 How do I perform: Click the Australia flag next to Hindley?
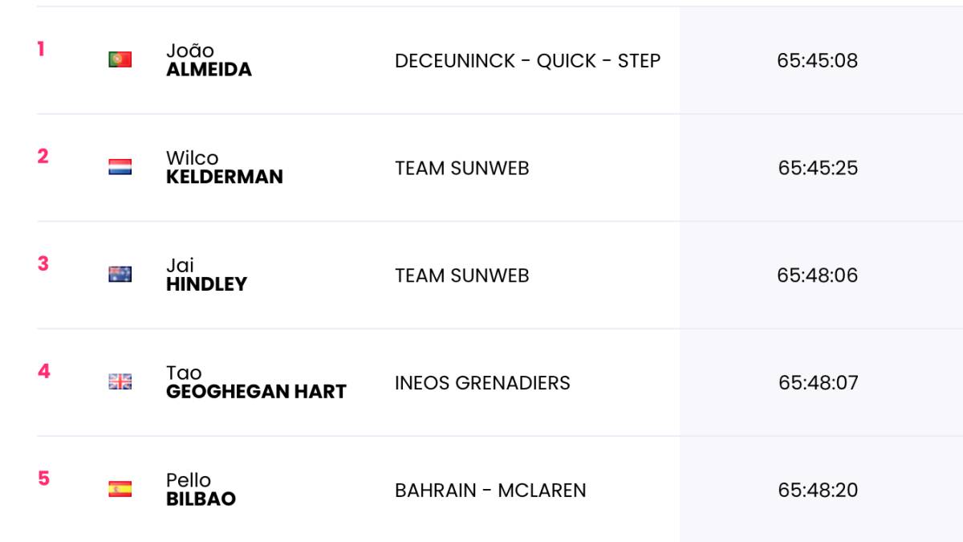pos(120,275)
